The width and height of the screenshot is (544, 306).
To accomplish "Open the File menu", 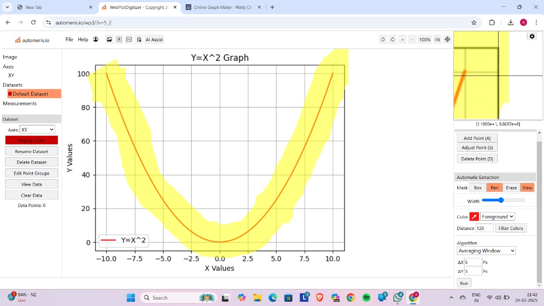I will tap(69, 39).
